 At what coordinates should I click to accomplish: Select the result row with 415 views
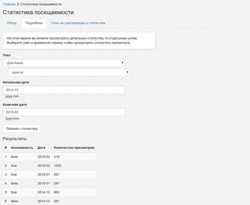point(50,156)
